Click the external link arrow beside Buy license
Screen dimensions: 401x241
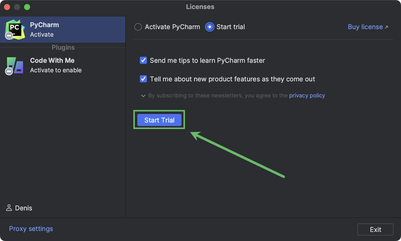click(x=386, y=26)
